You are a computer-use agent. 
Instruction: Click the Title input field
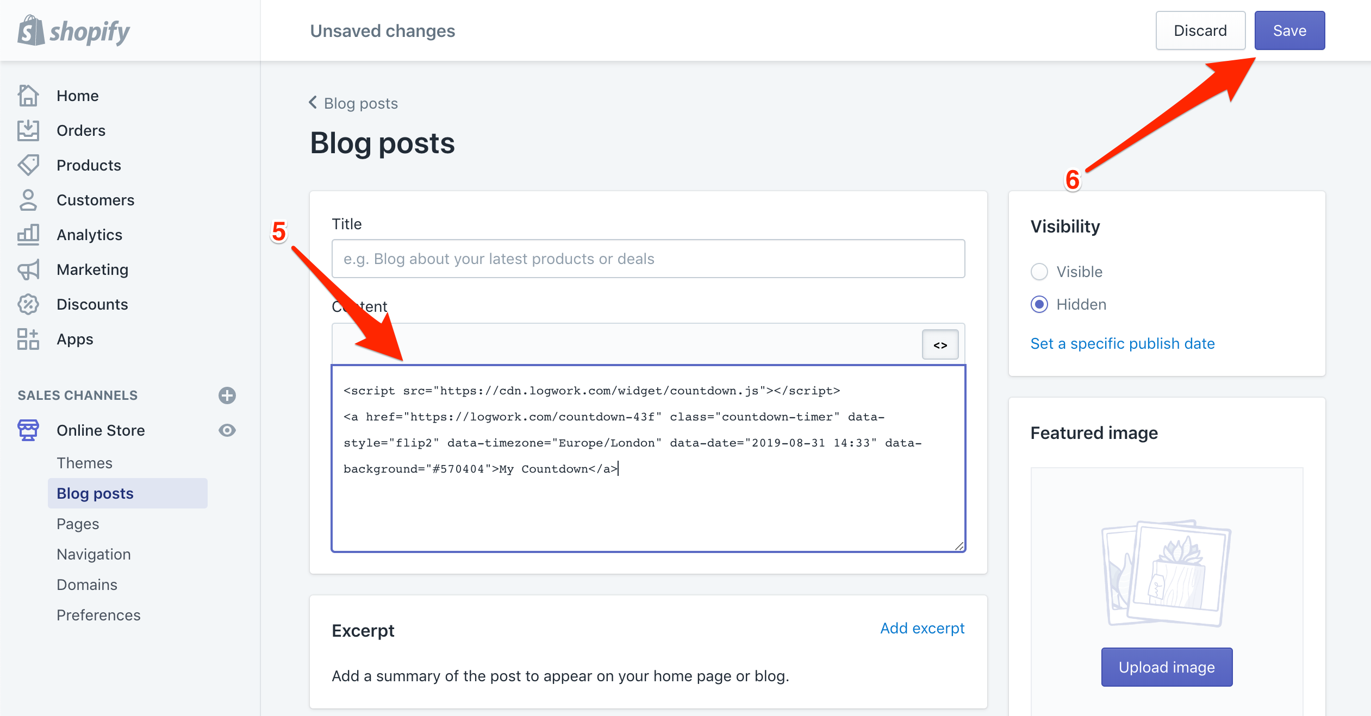click(x=649, y=260)
